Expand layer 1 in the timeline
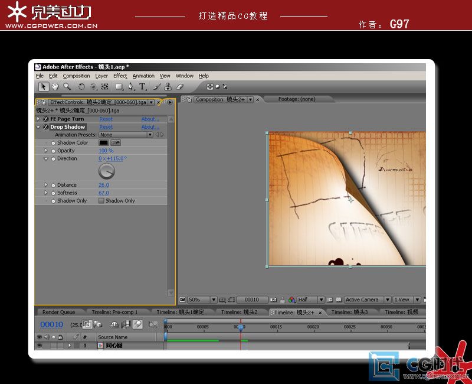Image resolution: width=472 pixels, height=384 pixels. (70, 346)
